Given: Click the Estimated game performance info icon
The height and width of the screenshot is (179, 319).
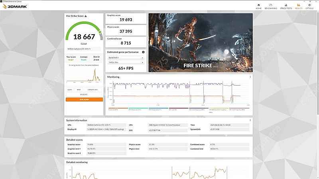Looking at the screenshot, I should pyautogui.click(x=143, y=52).
